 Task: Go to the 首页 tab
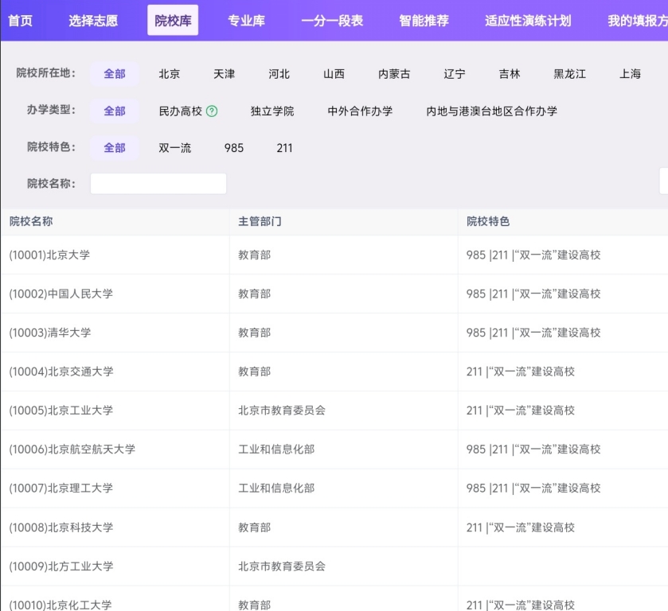click(x=20, y=21)
